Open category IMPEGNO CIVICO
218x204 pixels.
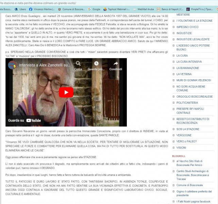pos(187,27)
